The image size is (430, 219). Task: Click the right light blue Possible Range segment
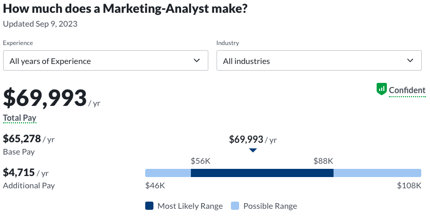pos(377,173)
